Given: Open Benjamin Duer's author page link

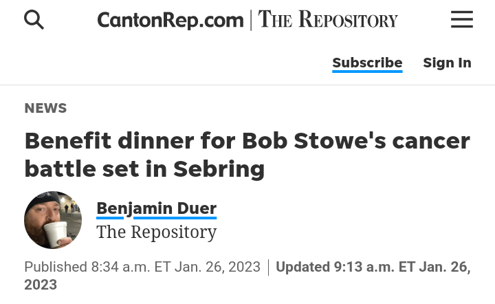Looking at the screenshot, I should tap(156, 208).
